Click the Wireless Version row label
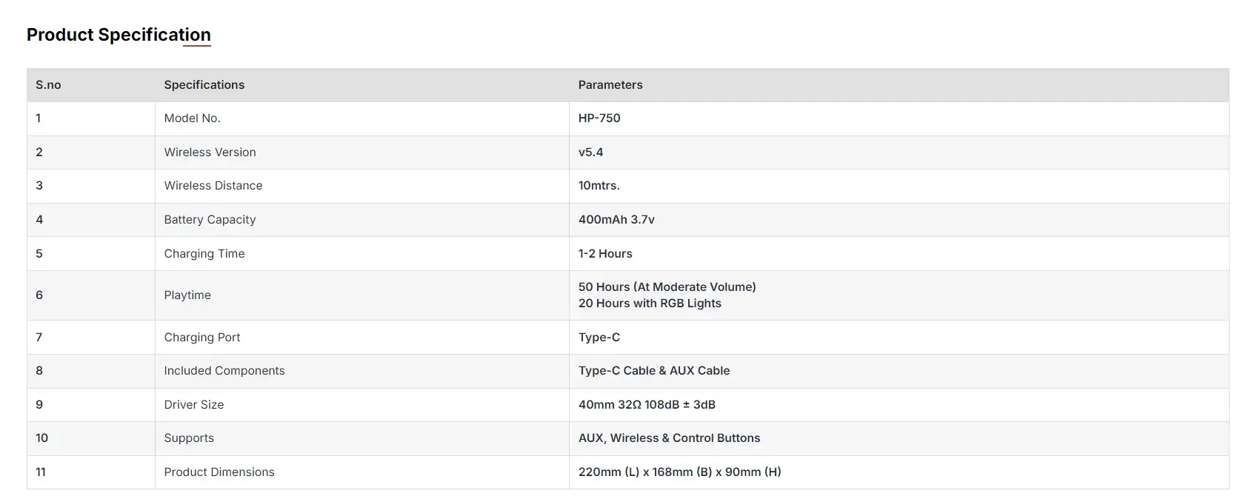This screenshot has width=1237, height=499. click(x=210, y=153)
